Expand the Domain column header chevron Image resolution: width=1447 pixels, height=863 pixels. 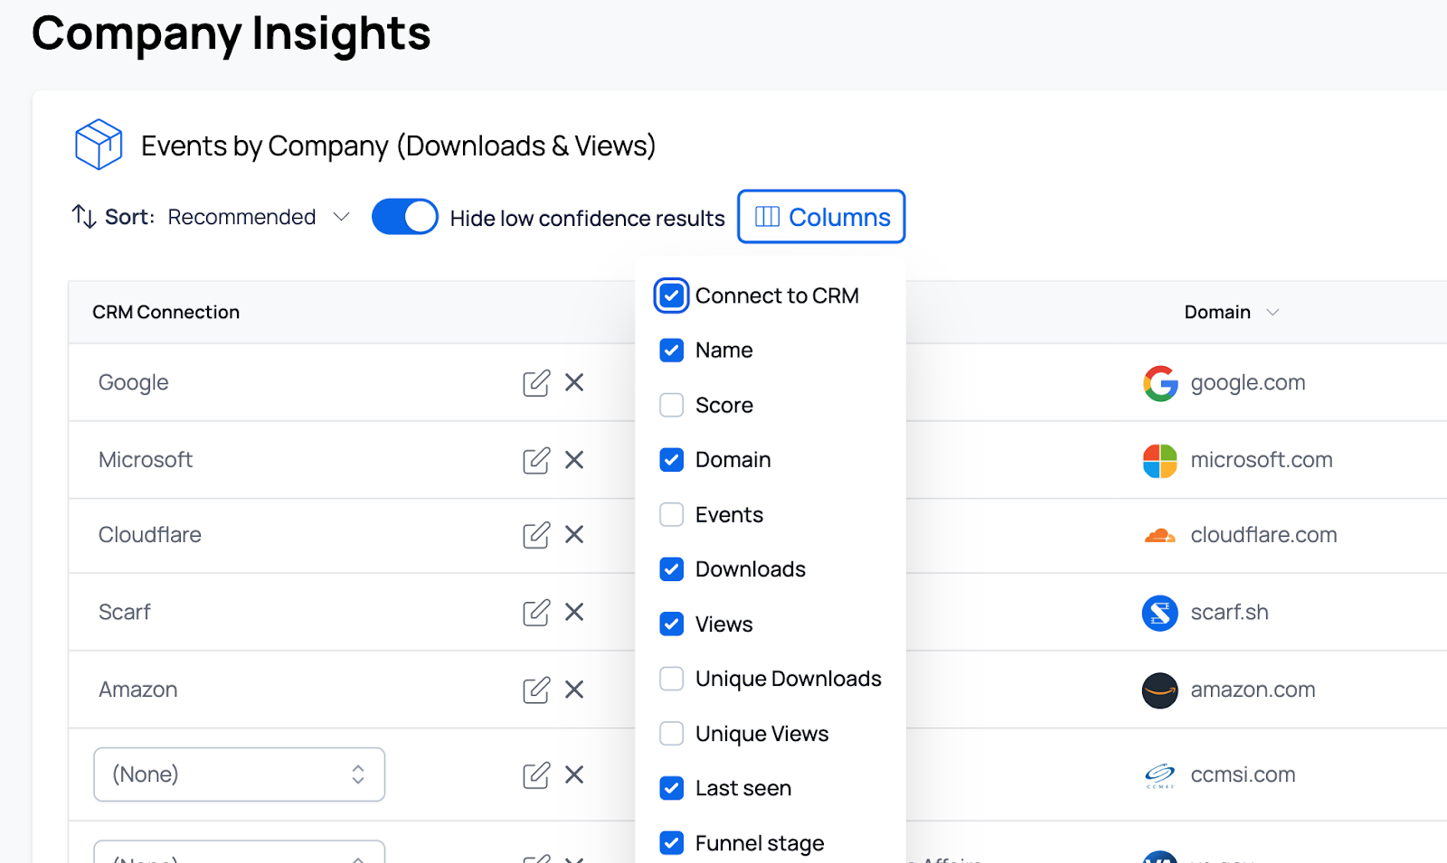tap(1272, 313)
